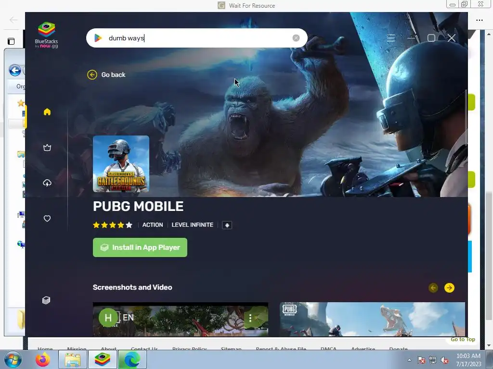Open File Explorer from the taskbar

click(x=73, y=359)
